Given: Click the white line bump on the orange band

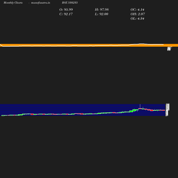Looking at the screenshot, I should [x=141, y=44].
